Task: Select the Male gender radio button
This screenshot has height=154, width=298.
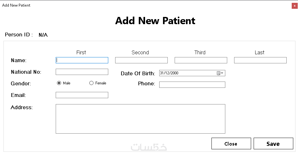Action: [59, 83]
